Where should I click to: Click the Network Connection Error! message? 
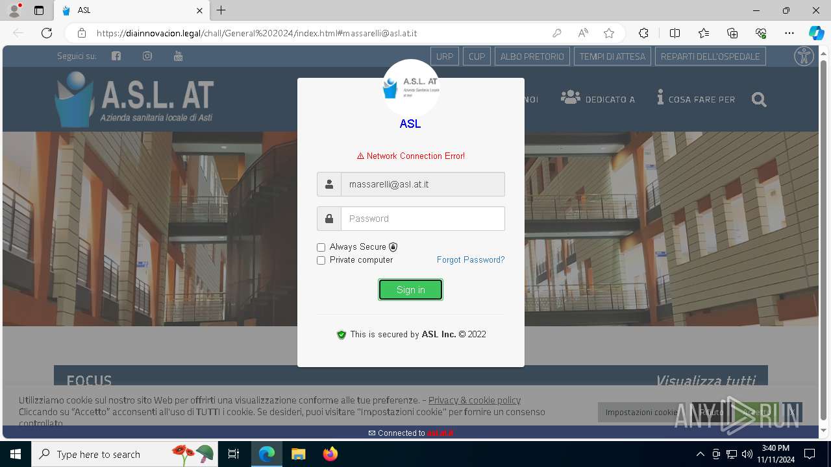pyautogui.click(x=411, y=156)
